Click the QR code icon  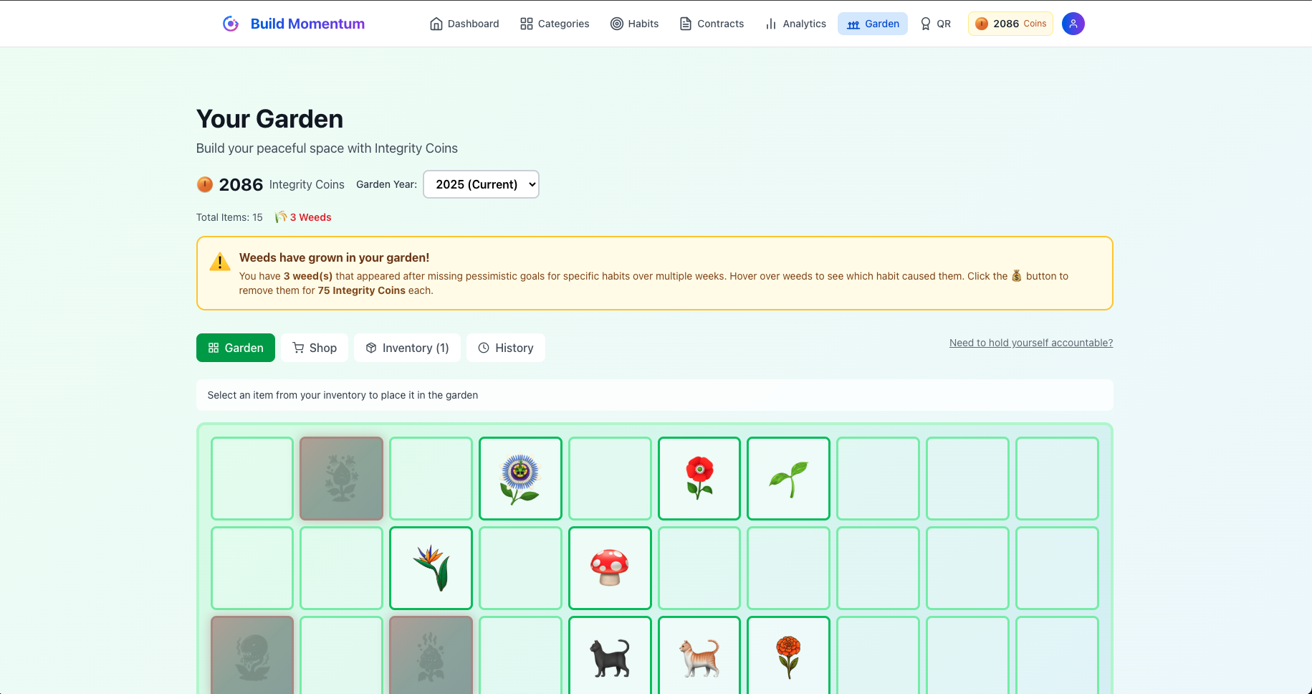pos(926,24)
